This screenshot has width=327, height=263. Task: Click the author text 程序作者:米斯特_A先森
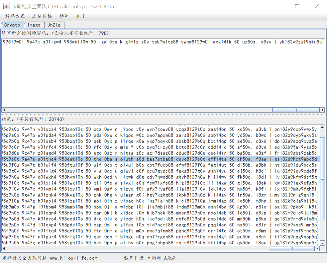point(150,258)
